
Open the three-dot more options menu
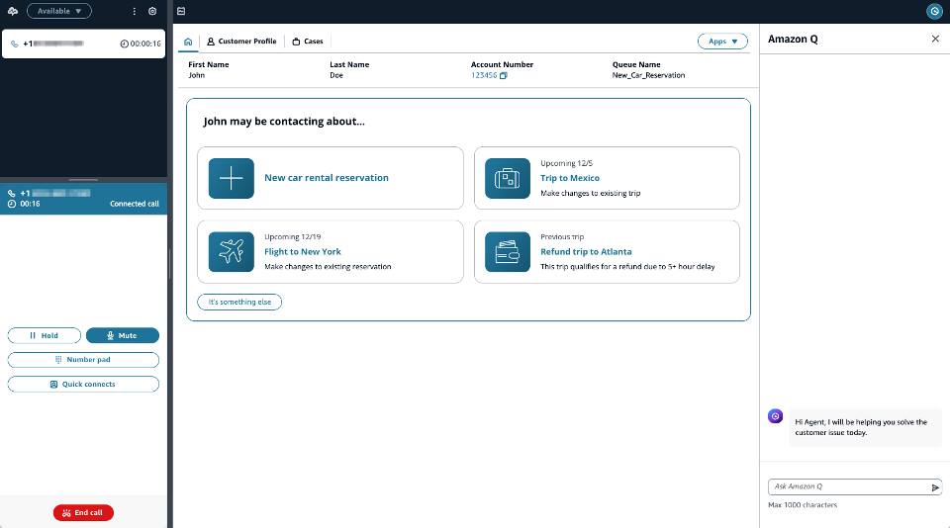point(135,11)
